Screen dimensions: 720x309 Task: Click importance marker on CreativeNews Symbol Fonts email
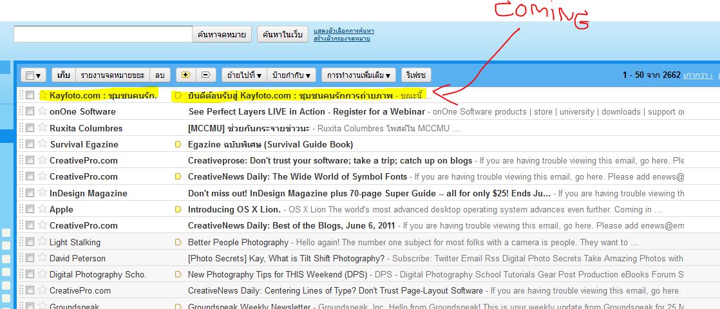178,177
